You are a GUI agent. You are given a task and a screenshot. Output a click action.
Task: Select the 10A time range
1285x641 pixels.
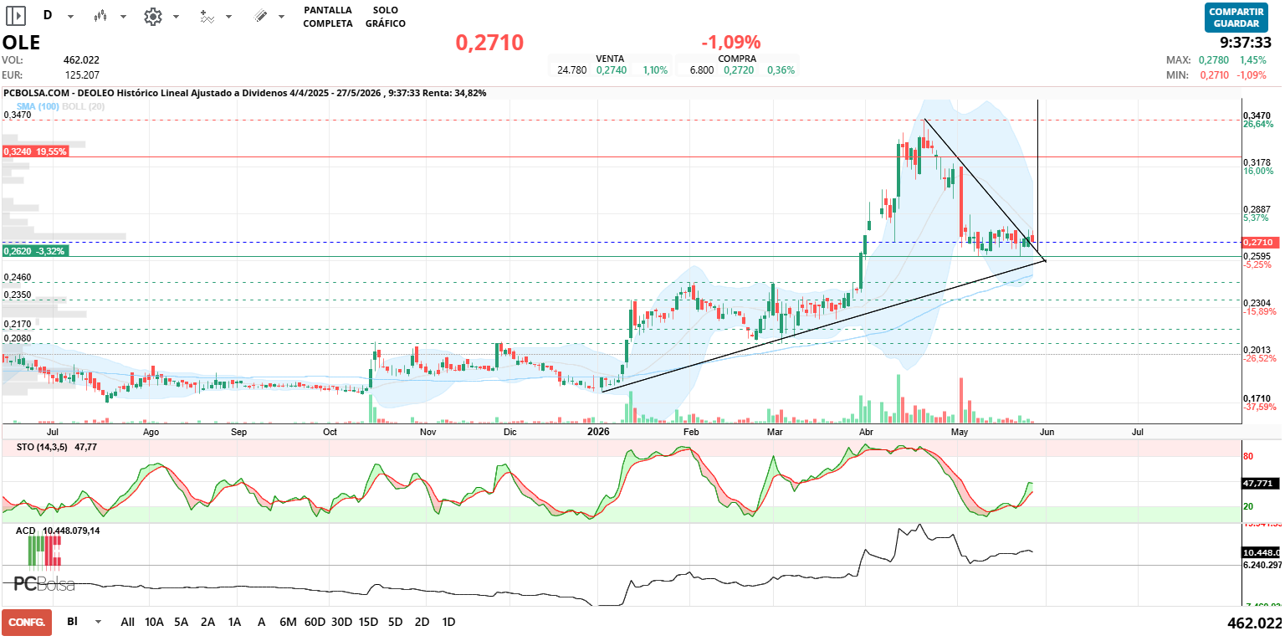click(154, 622)
